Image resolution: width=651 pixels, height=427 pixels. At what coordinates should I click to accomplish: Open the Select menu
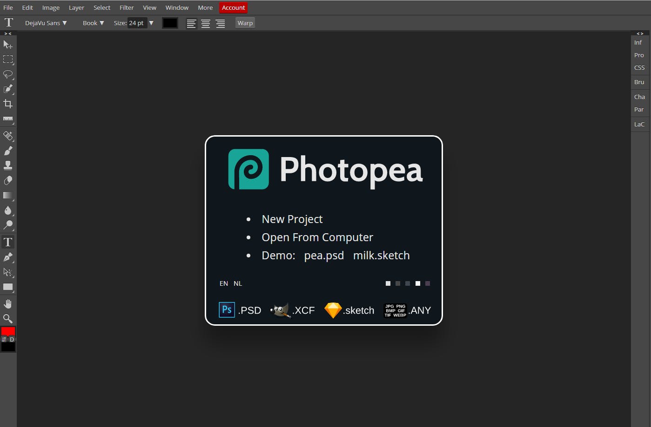[x=102, y=8]
